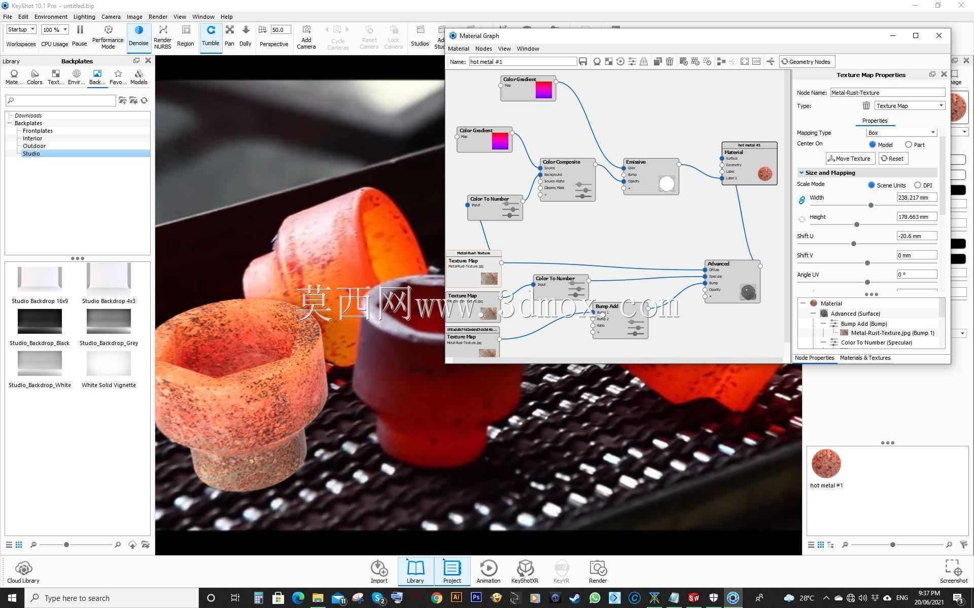The image size is (974, 608).
Task: Open the Nodes menu in Material Graph
Action: tap(483, 49)
